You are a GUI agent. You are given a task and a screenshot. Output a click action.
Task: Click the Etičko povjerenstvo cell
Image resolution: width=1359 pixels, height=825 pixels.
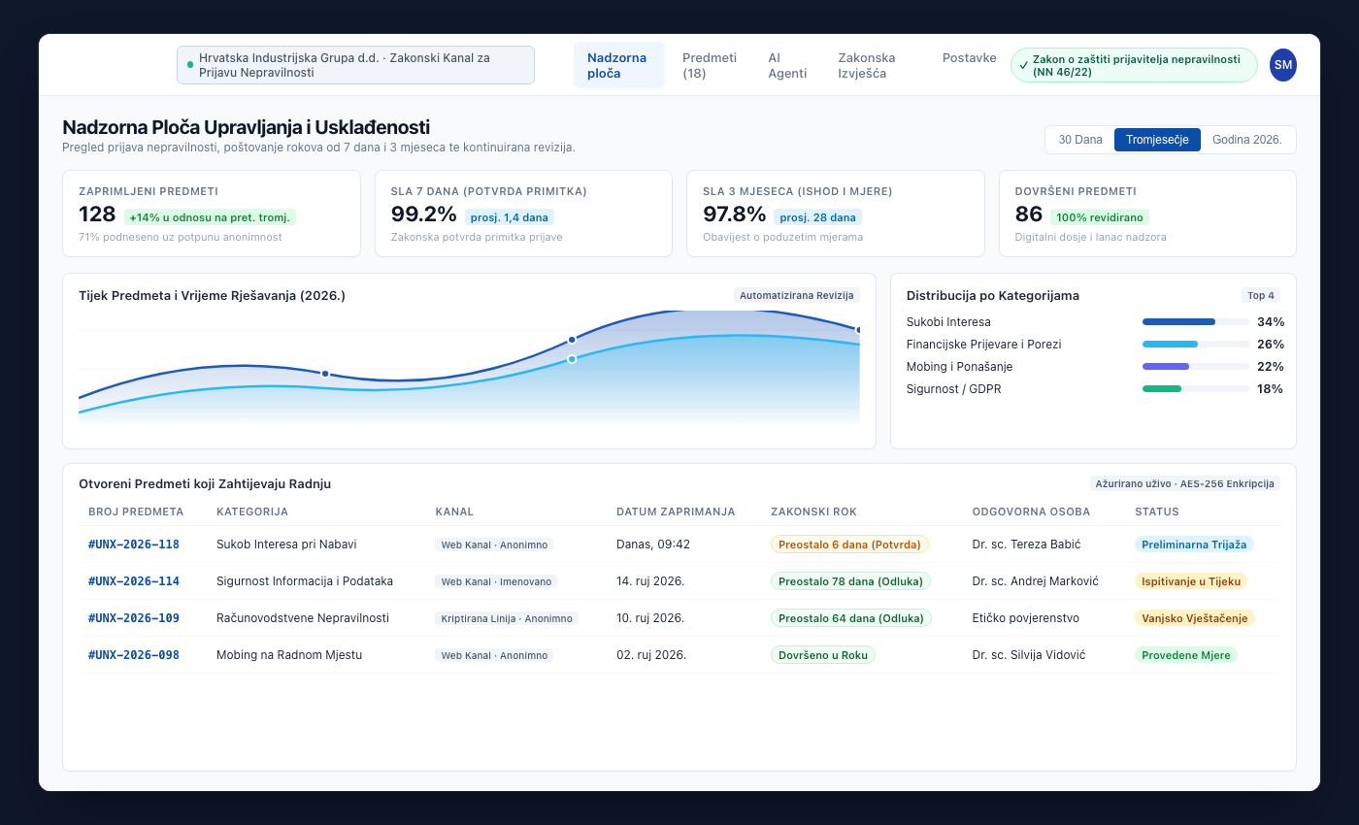(x=1025, y=618)
